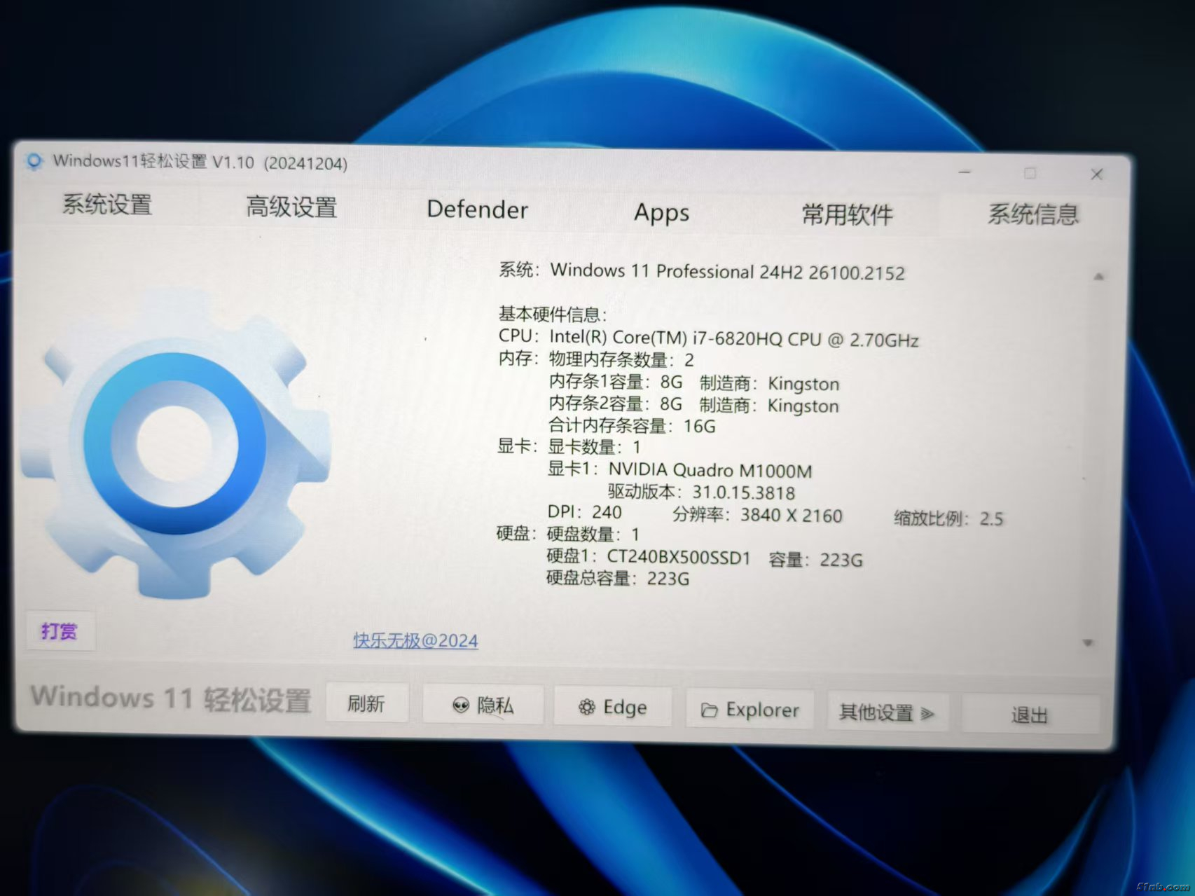Screen dimensions: 1195x896
Task: Click the 驱动版本 31.0.15.3818 text
Action: click(x=701, y=492)
